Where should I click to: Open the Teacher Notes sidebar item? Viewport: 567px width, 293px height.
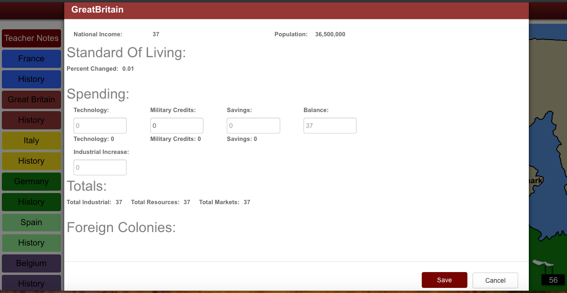[x=31, y=38]
